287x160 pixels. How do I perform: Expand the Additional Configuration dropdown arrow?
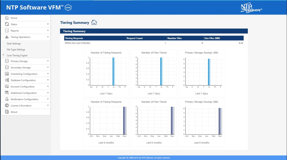tap(48, 93)
